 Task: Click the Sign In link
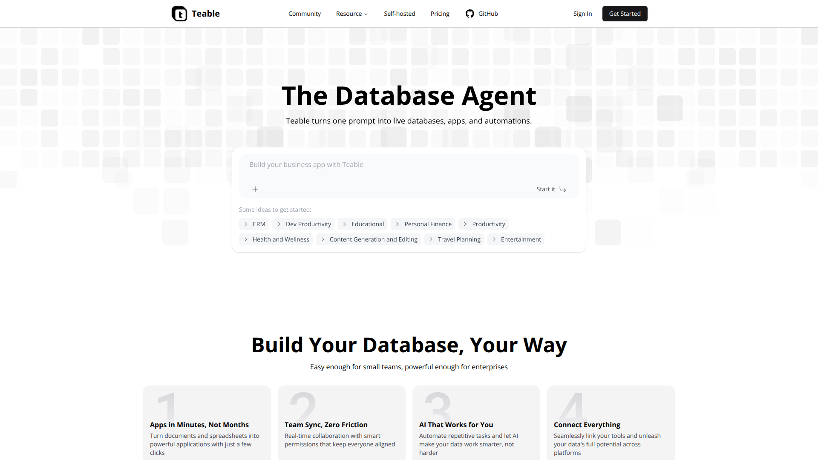pos(582,13)
